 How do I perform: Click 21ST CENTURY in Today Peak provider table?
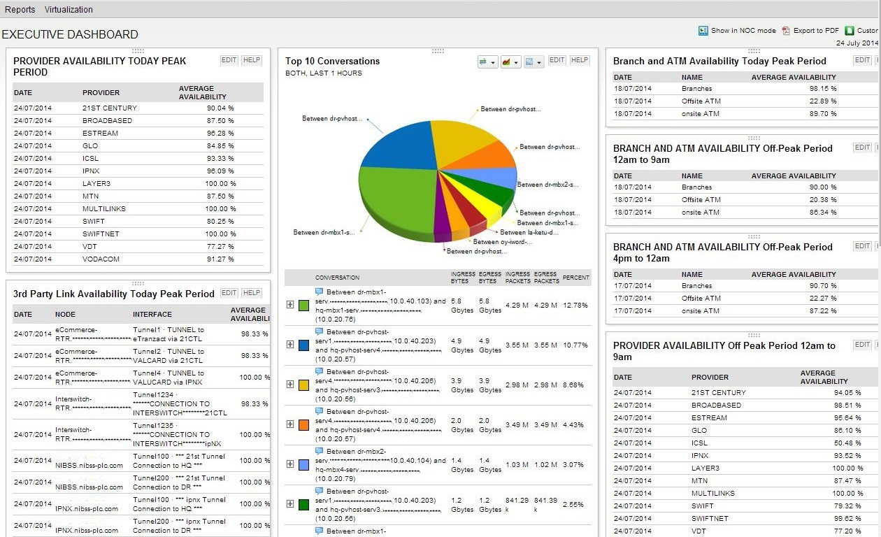click(110, 108)
